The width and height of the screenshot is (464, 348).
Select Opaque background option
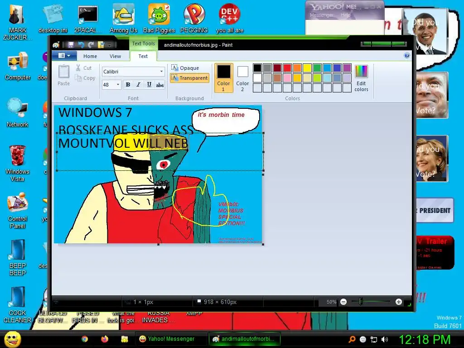coord(185,68)
